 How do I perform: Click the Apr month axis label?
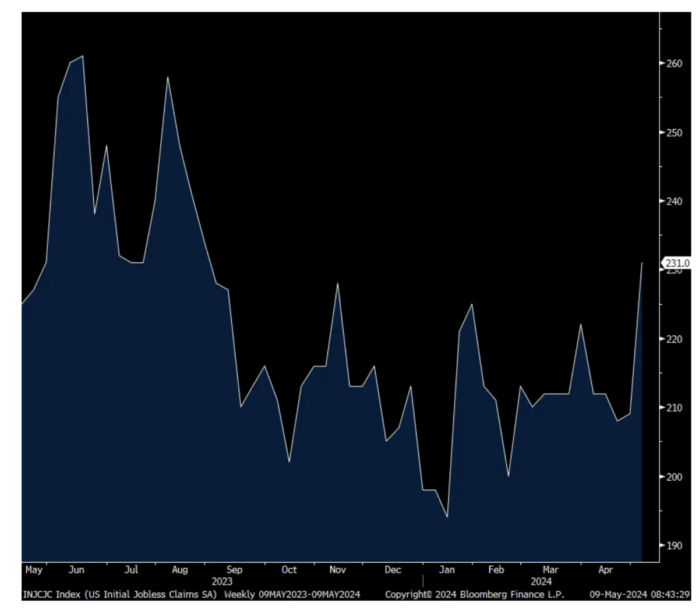(x=605, y=570)
